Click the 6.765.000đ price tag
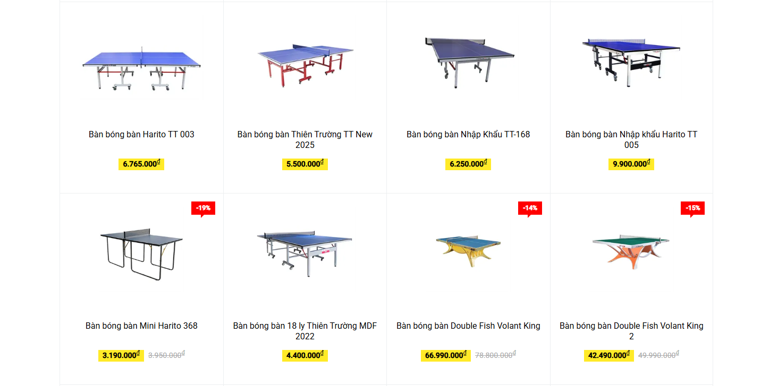 point(141,164)
